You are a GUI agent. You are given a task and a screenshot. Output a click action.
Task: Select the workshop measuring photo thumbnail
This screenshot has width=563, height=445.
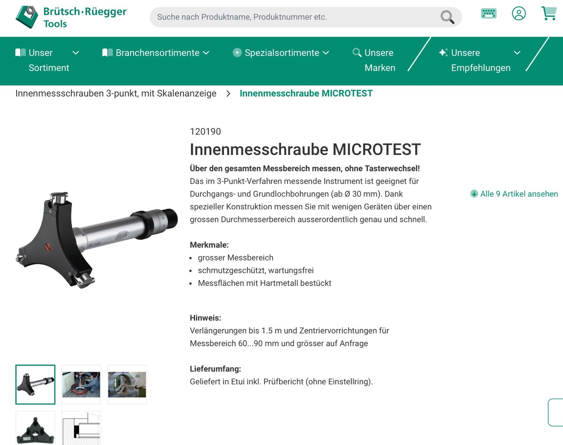coord(81,384)
